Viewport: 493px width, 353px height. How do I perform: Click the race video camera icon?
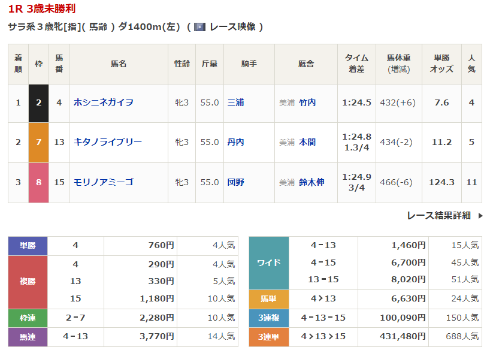200,27
